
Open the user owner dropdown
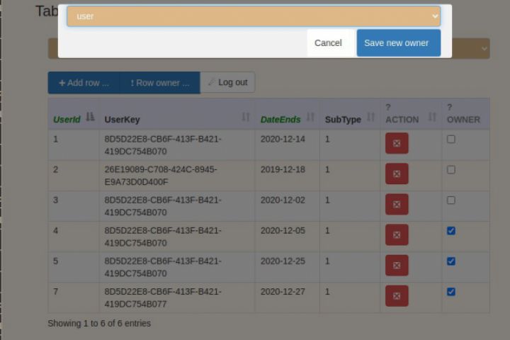(x=254, y=16)
